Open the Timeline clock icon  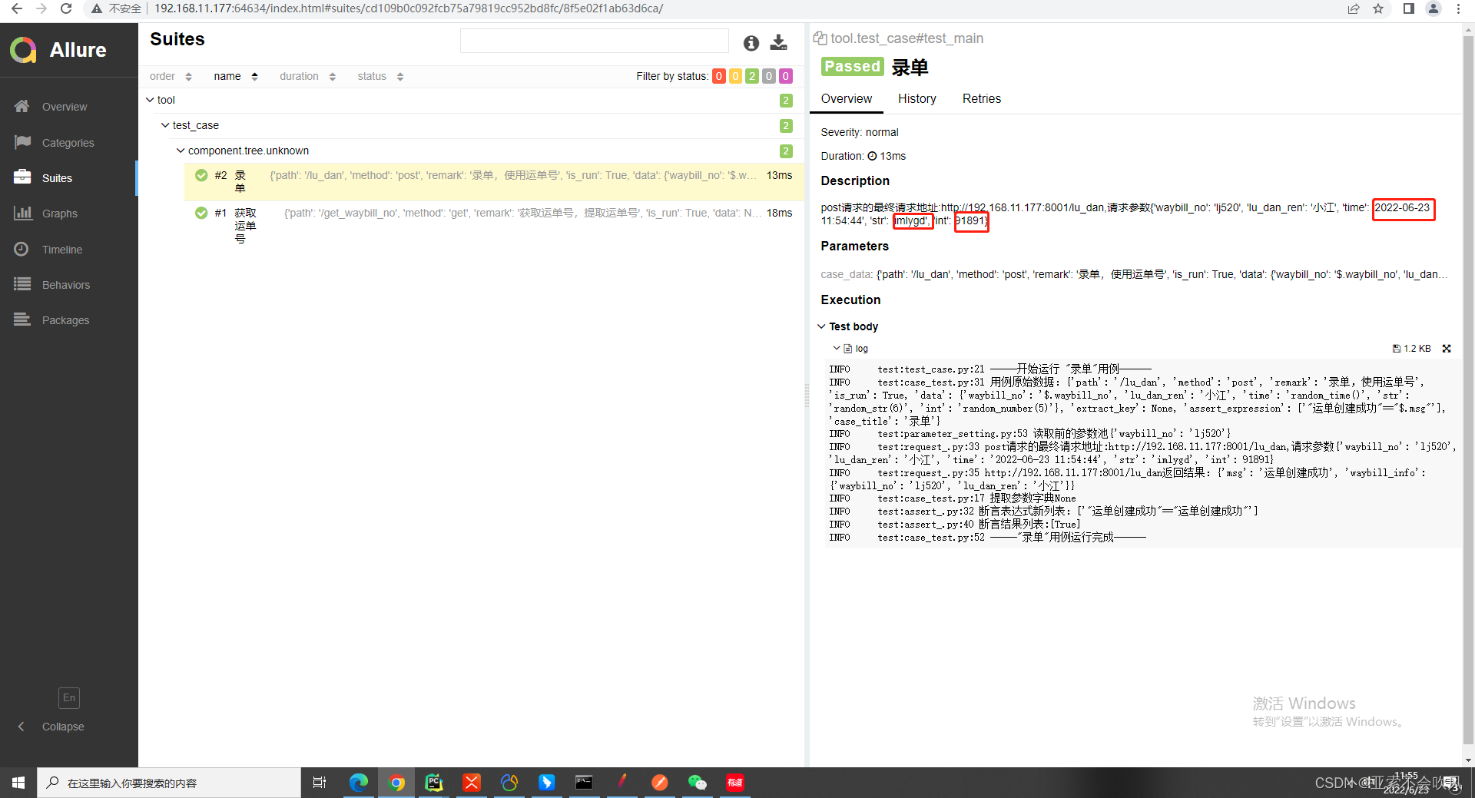point(22,249)
